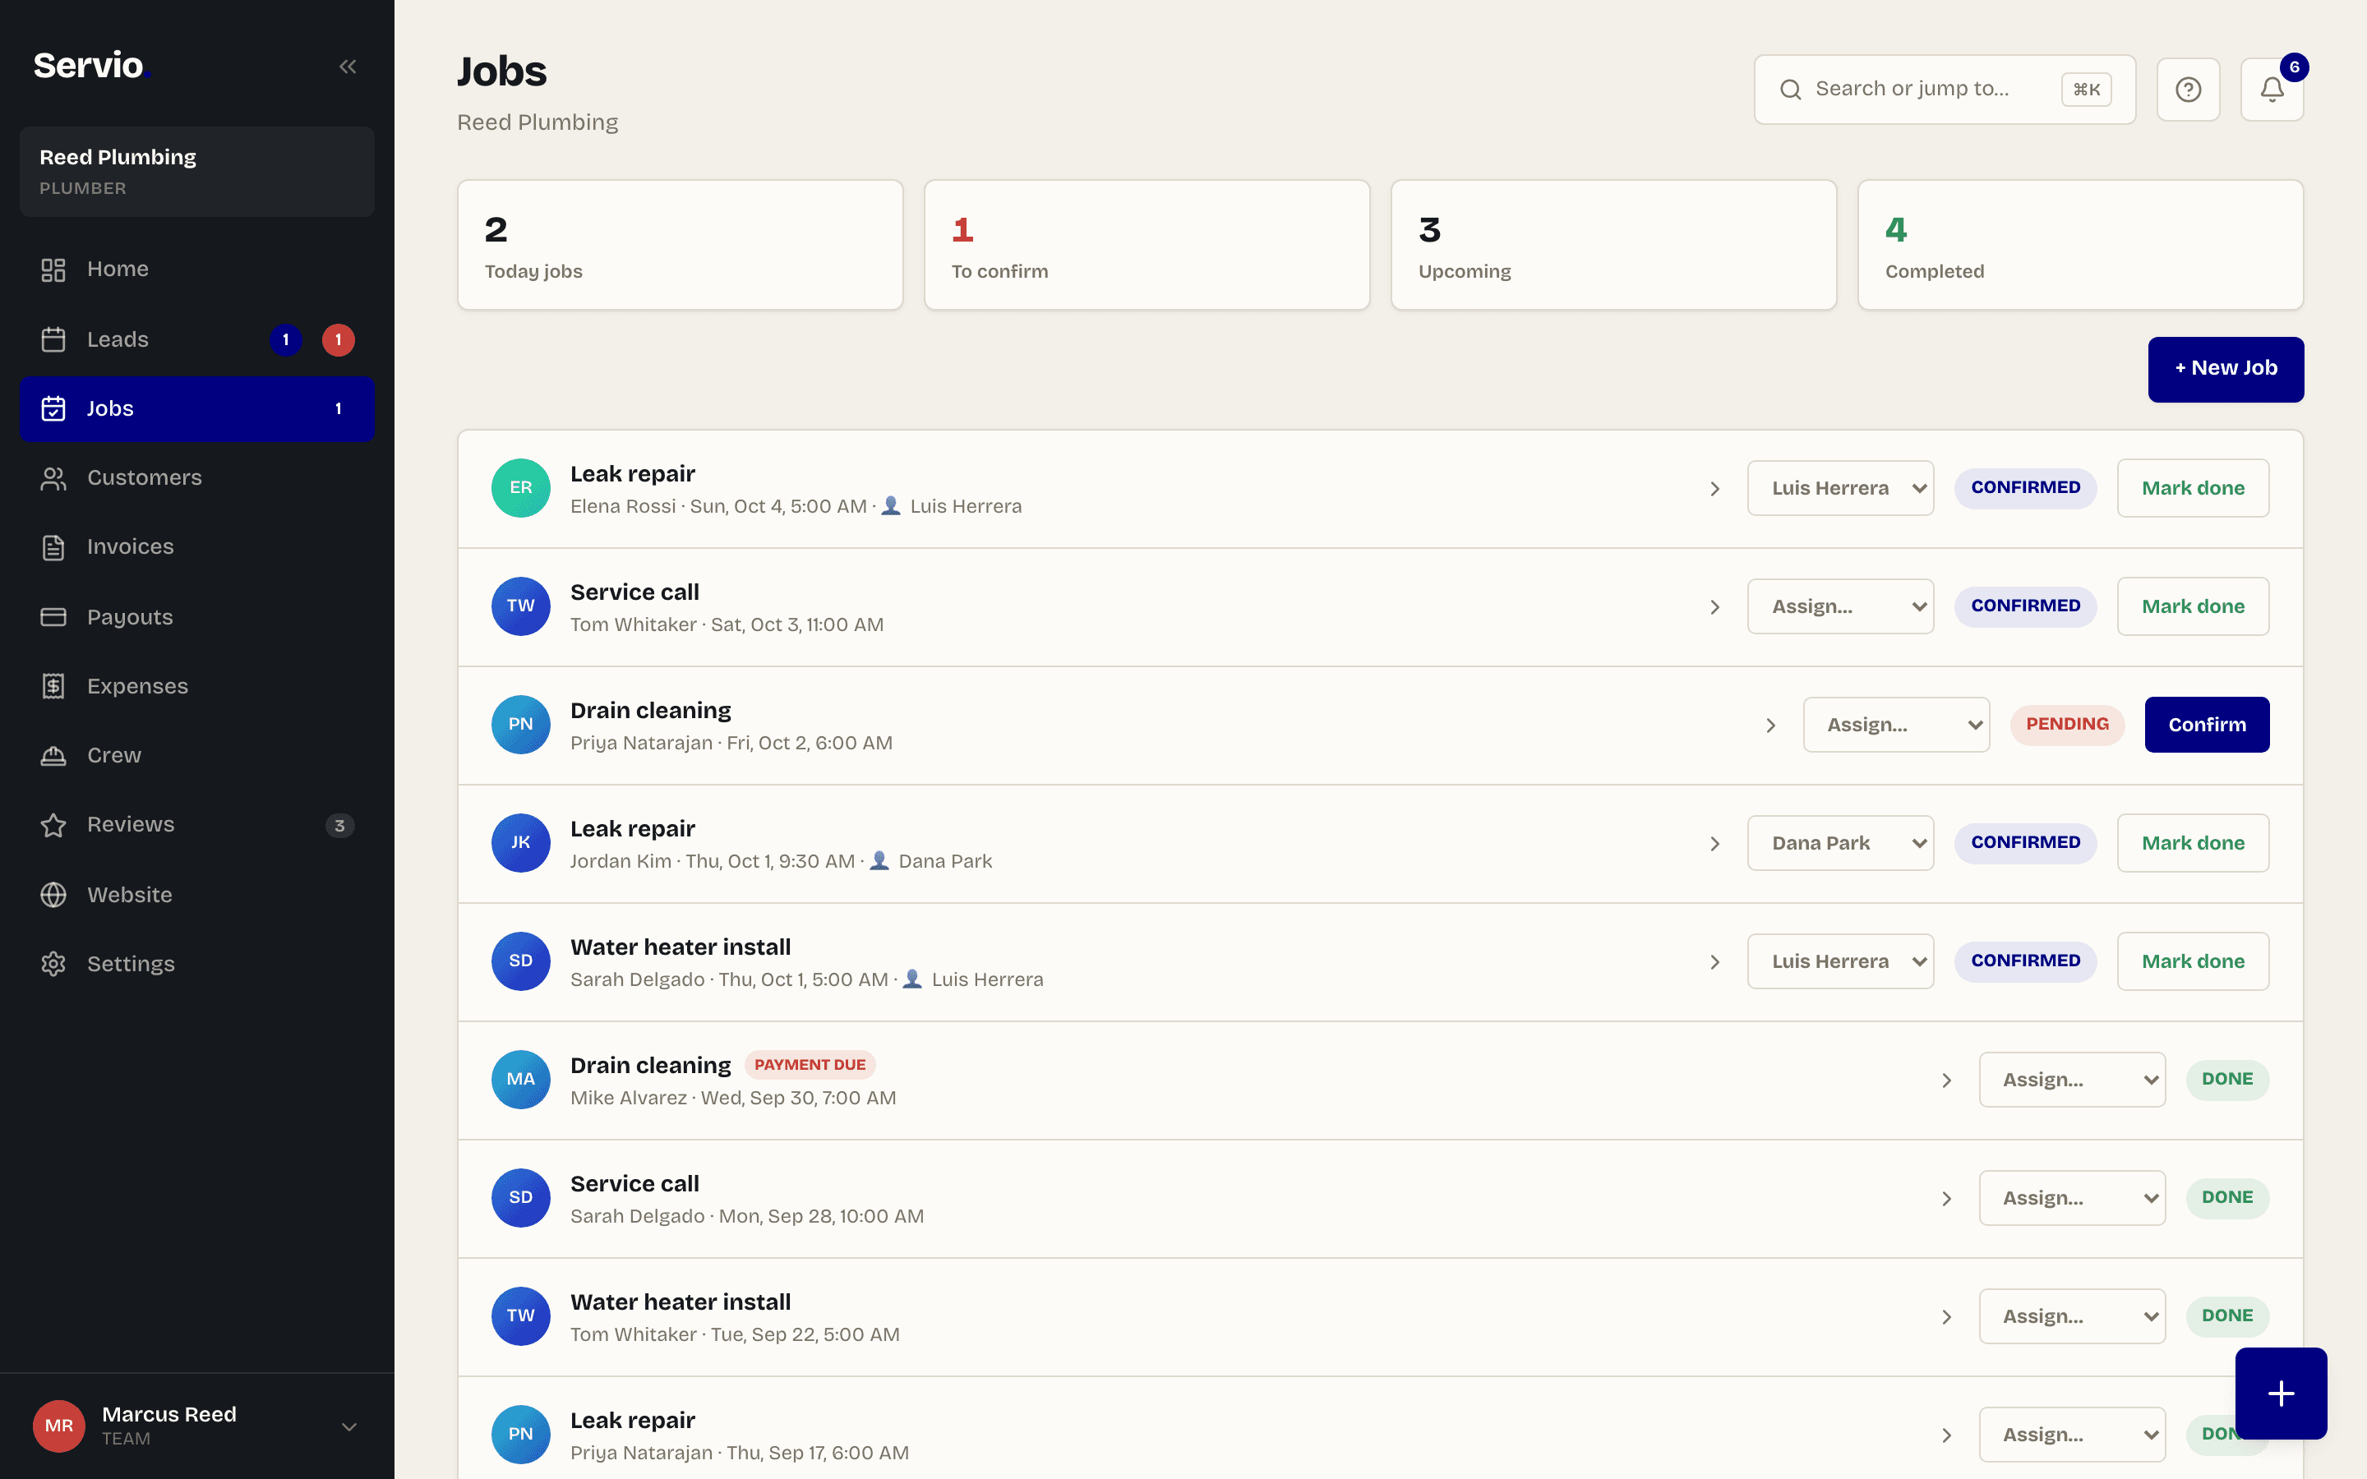This screenshot has width=2367, height=1479.
Task: Open assignee dropdown showing Dana Park
Action: (1840, 843)
